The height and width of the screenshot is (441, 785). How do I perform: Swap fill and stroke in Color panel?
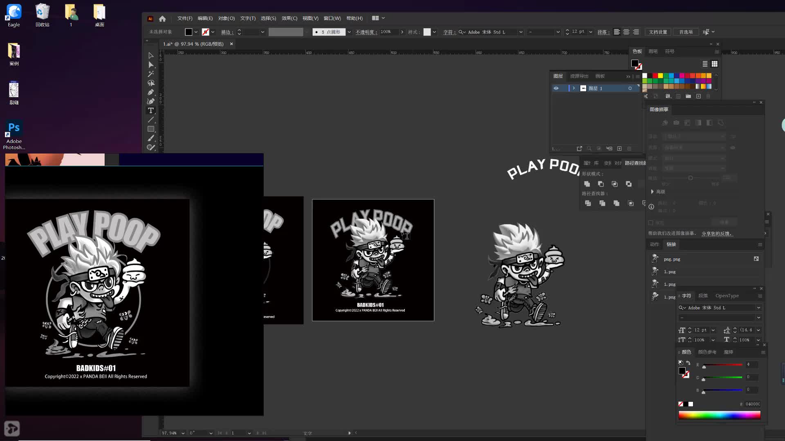[688, 363]
